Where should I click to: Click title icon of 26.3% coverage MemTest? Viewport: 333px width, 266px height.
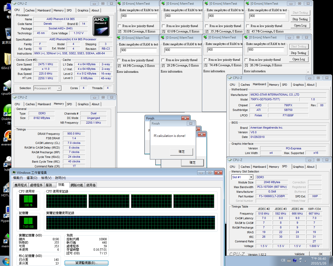pyautogui.click(x=246, y=37)
